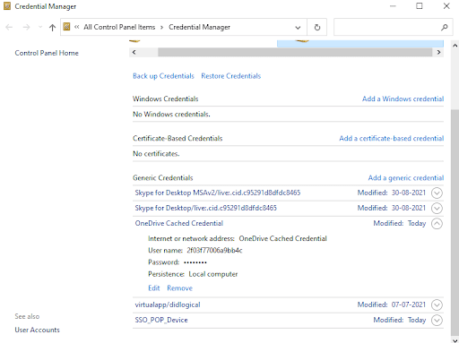Click the 'No Windows credentials.' text
This screenshot has width=459, height=343.
(171, 115)
